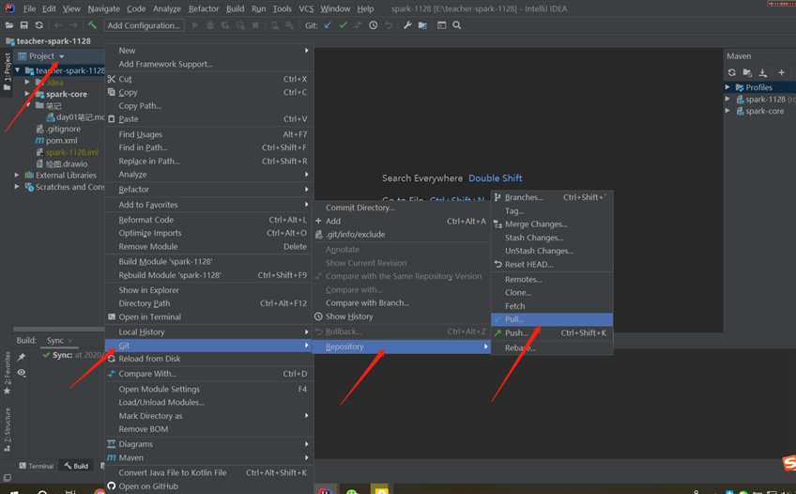Viewport: 796px width, 494px height.
Task: Click the Save All toolbar icon
Action: [x=23, y=25]
